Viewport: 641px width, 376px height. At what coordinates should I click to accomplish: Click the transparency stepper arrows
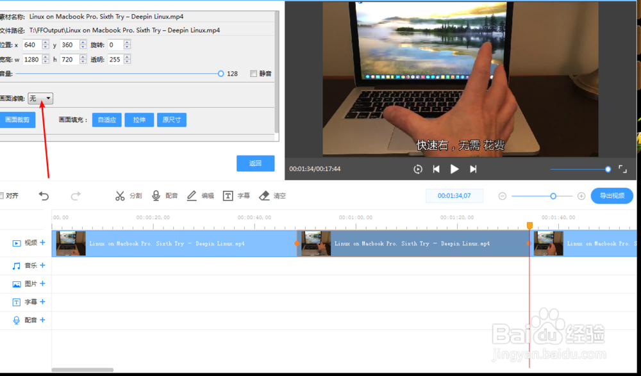point(127,60)
